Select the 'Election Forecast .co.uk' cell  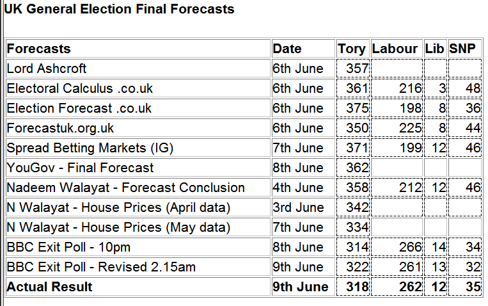79,108
